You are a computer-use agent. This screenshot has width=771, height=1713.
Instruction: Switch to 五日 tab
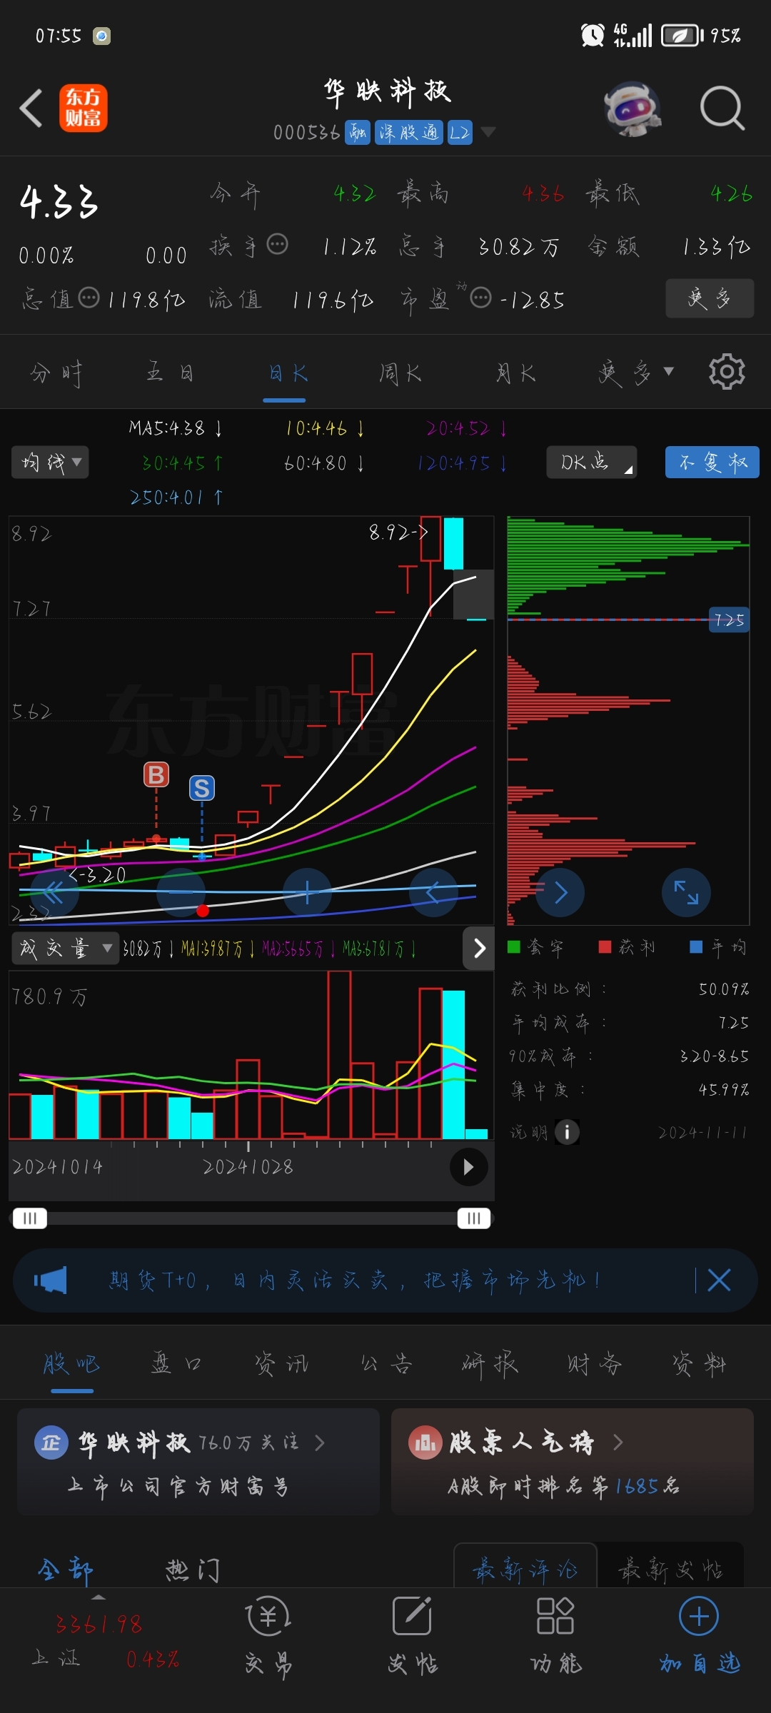[x=170, y=373]
